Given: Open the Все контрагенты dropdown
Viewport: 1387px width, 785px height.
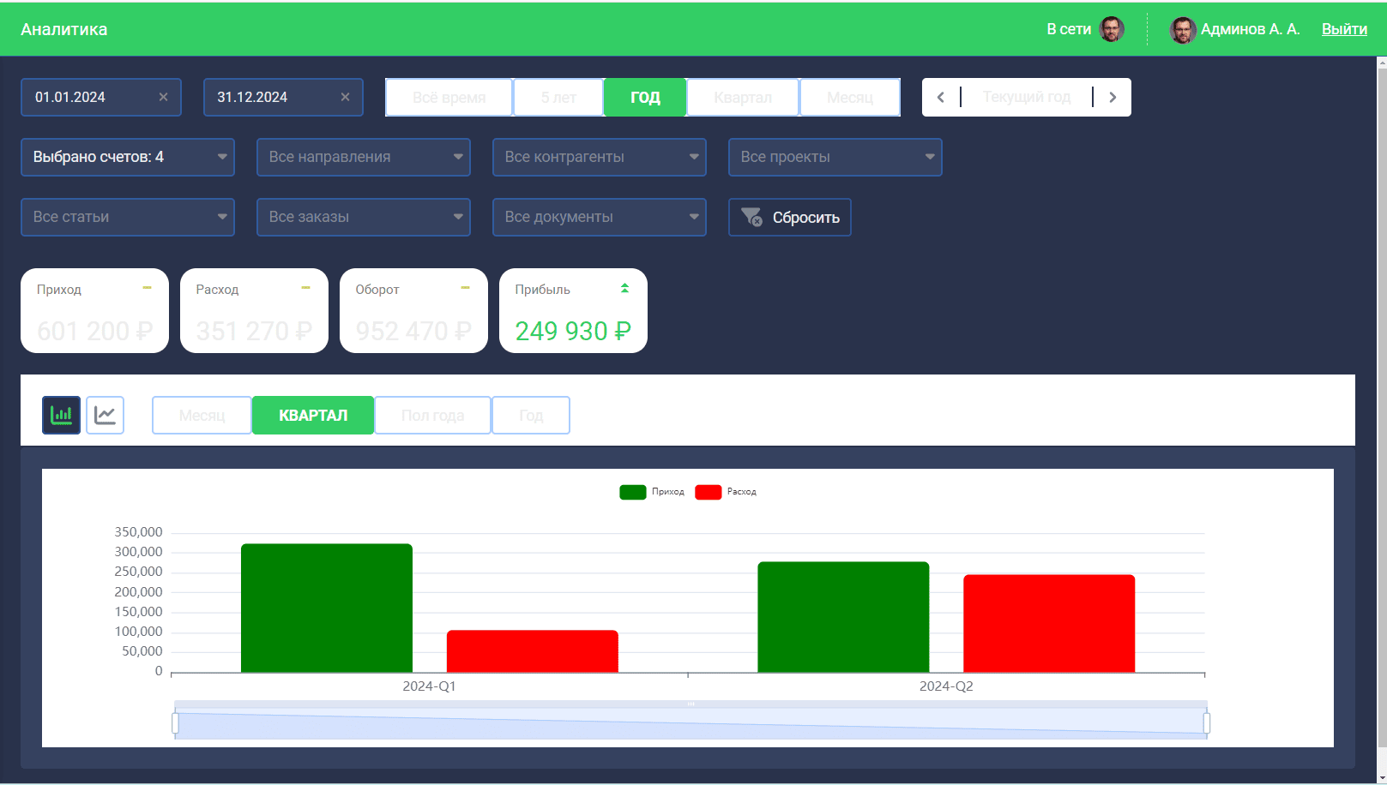Looking at the screenshot, I should [x=599, y=158].
